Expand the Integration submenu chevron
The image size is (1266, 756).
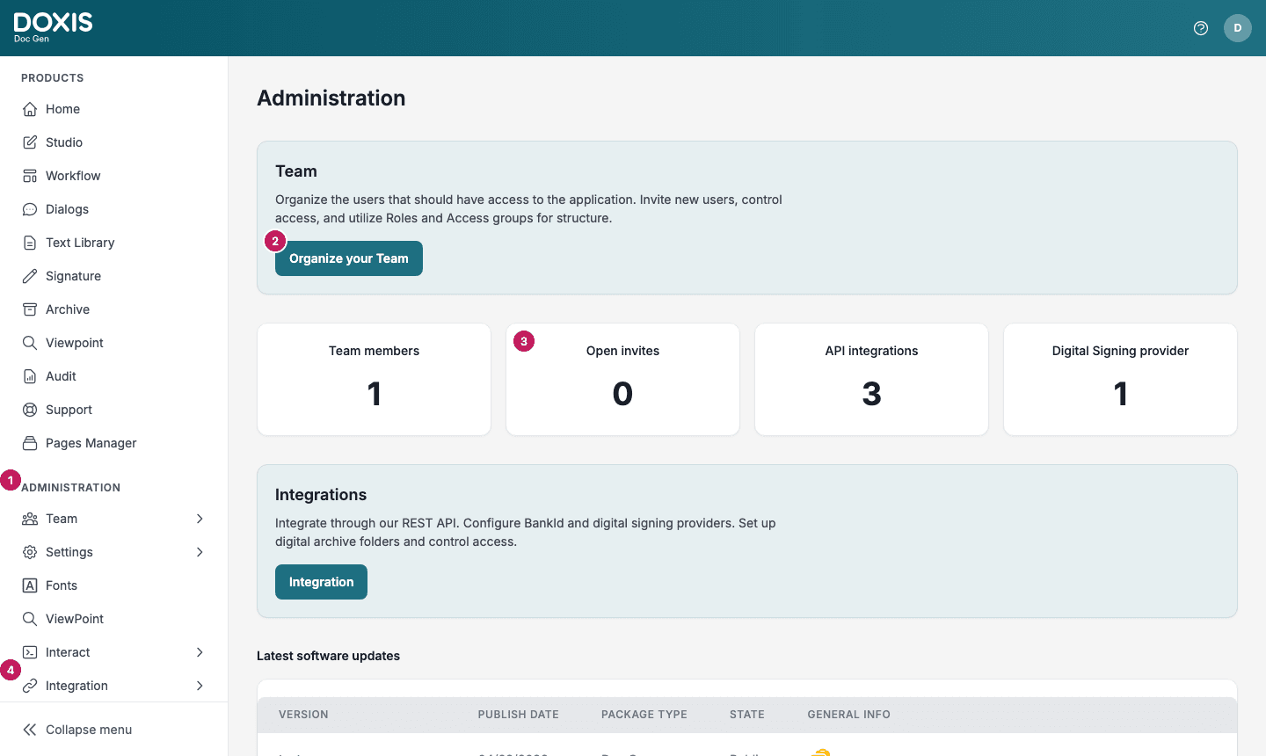[200, 686]
